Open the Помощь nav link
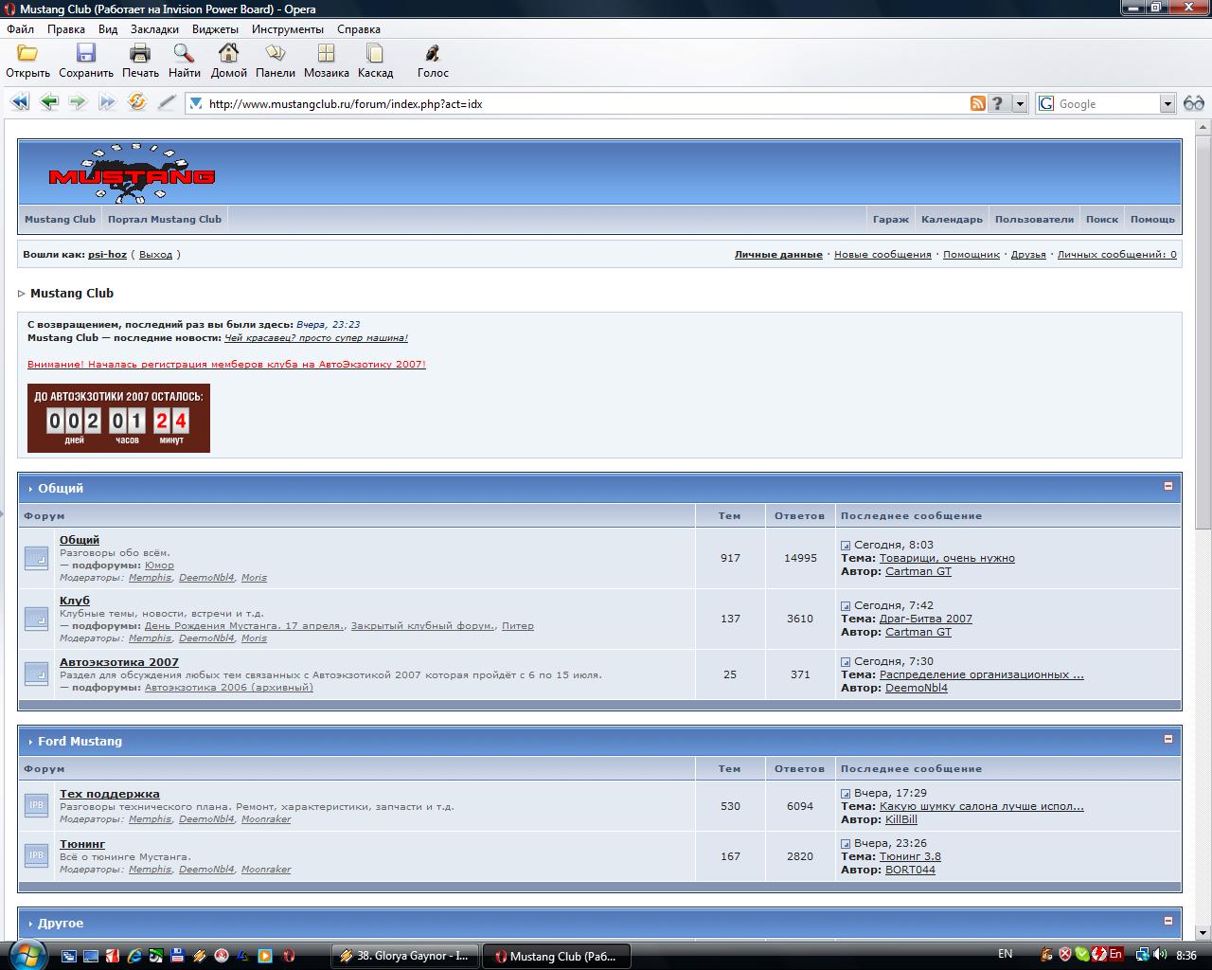This screenshot has height=970, width=1212. point(1152,219)
